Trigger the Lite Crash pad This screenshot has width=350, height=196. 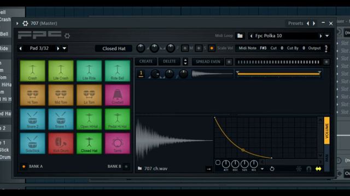pos(61,71)
